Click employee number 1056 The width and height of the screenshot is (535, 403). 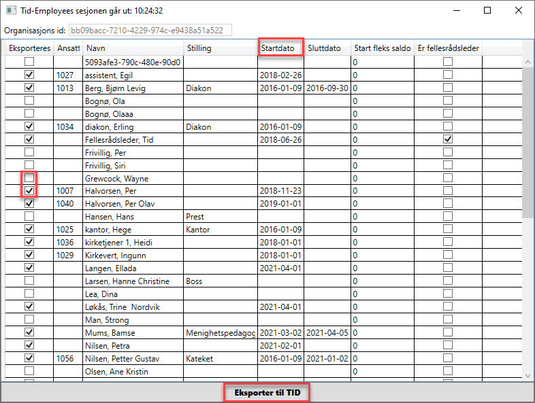(68, 359)
